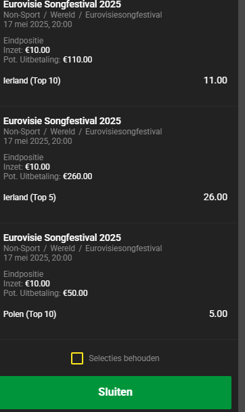Click the Eurovisie Songfestival 2025 title above Ierland Top 10
245x412 pixels.
[x=62, y=5]
